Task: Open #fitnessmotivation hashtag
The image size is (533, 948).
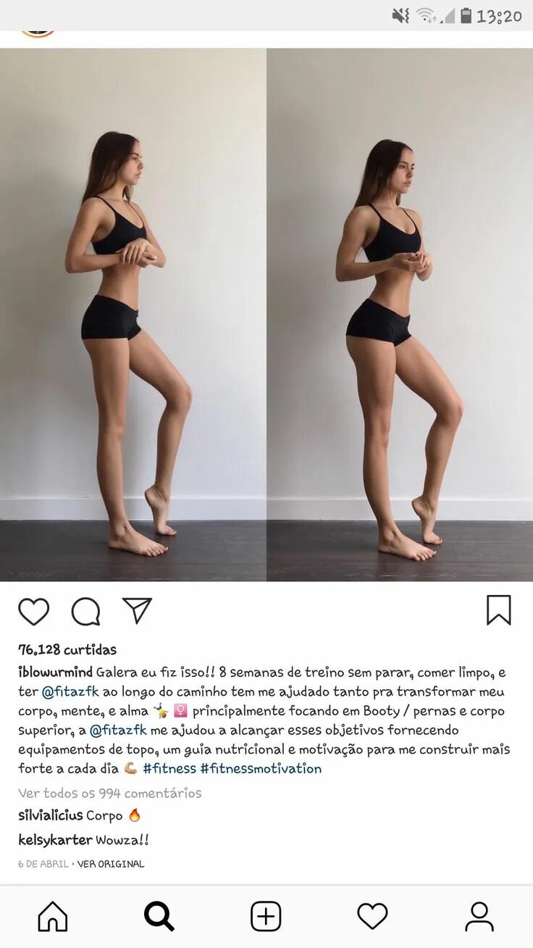Action: pyautogui.click(x=261, y=768)
